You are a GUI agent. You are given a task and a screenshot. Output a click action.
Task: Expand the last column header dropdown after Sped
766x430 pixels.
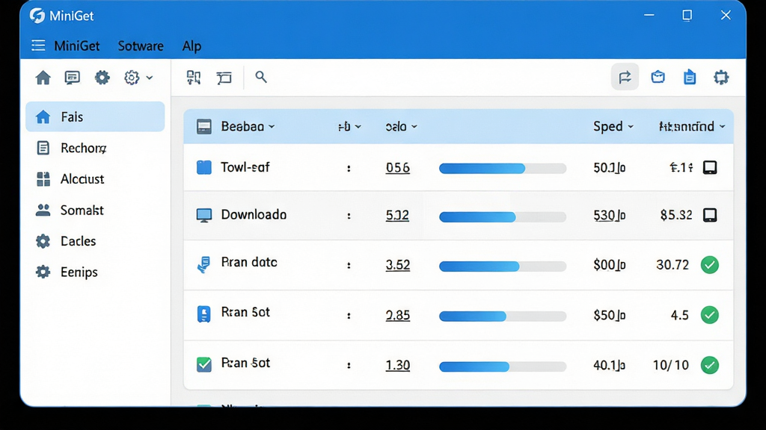(x=723, y=127)
